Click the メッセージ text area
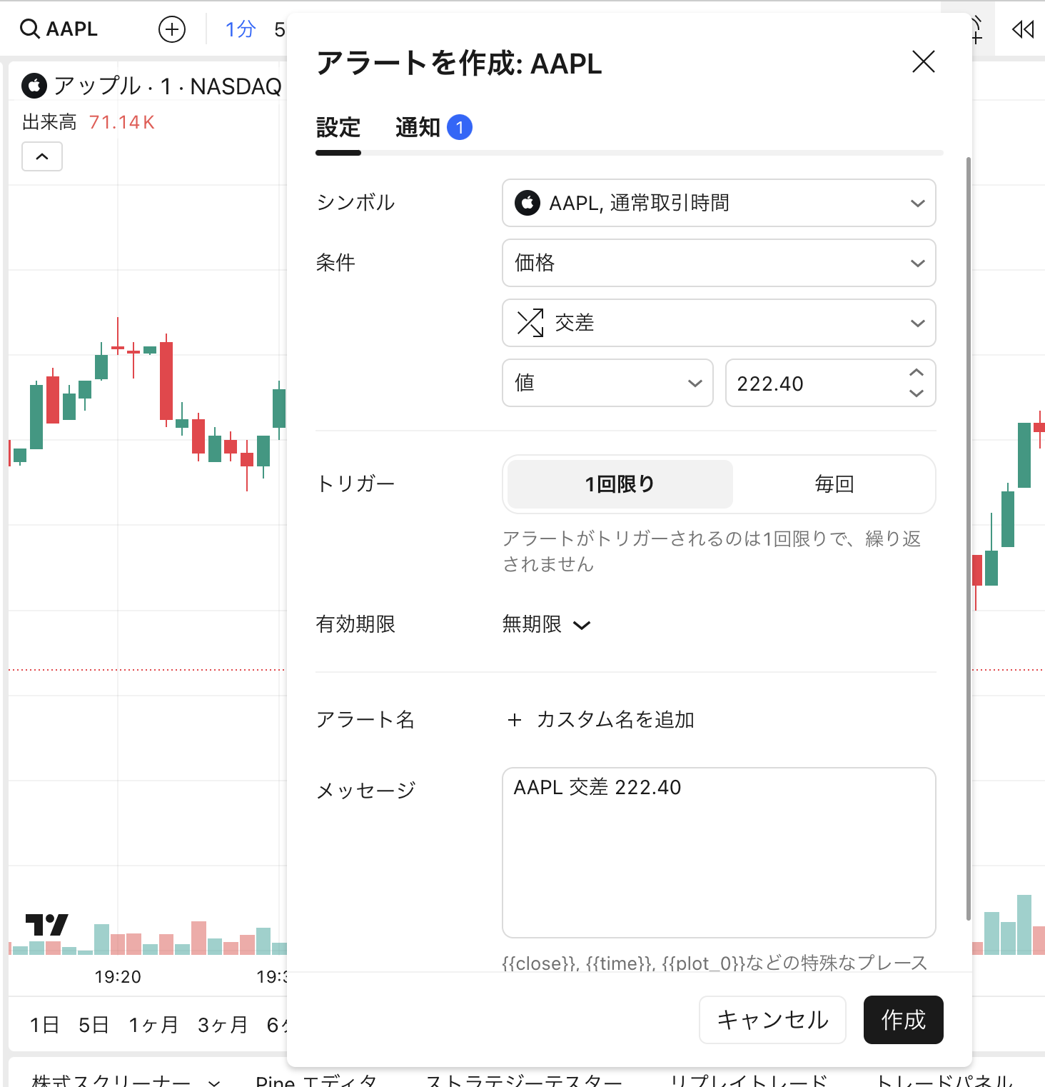 pos(719,852)
